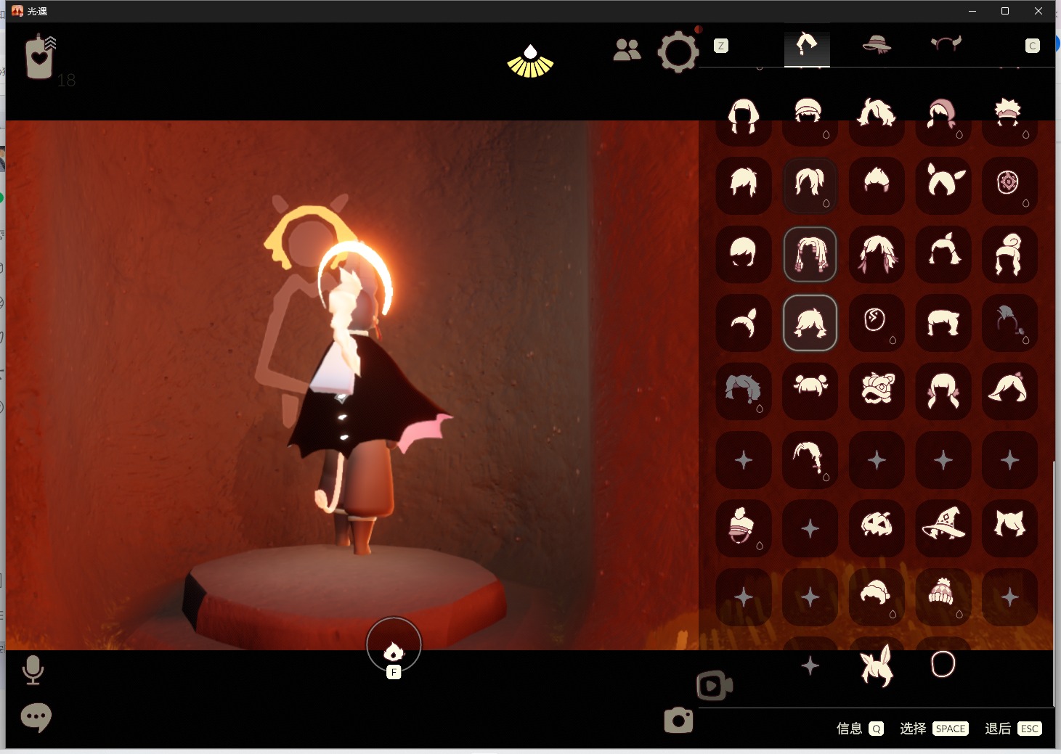Open the heart candle shop icon
The width and height of the screenshot is (1061, 754).
click(x=40, y=57)
